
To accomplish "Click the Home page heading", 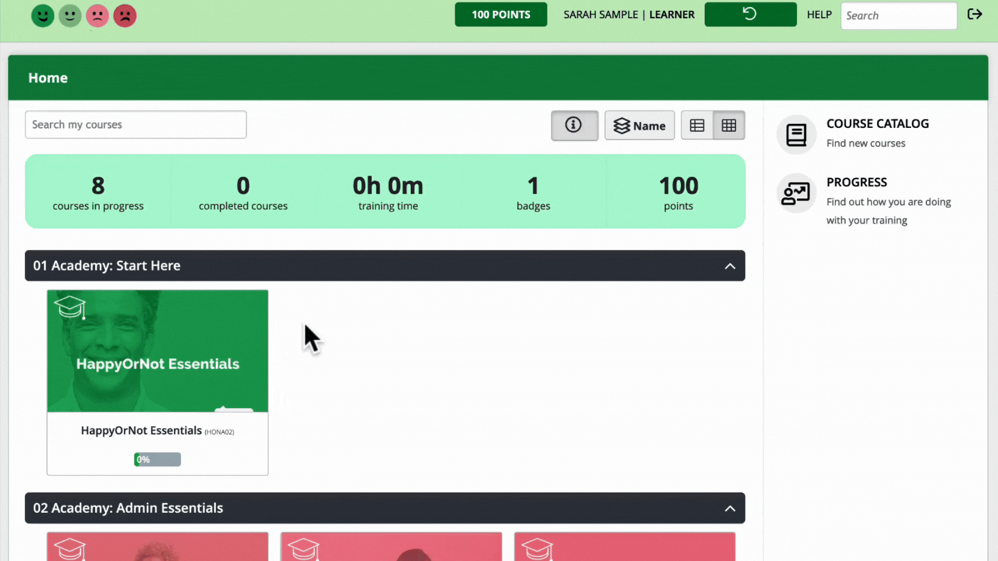I will pyautogui.click(x=48, y=78).
